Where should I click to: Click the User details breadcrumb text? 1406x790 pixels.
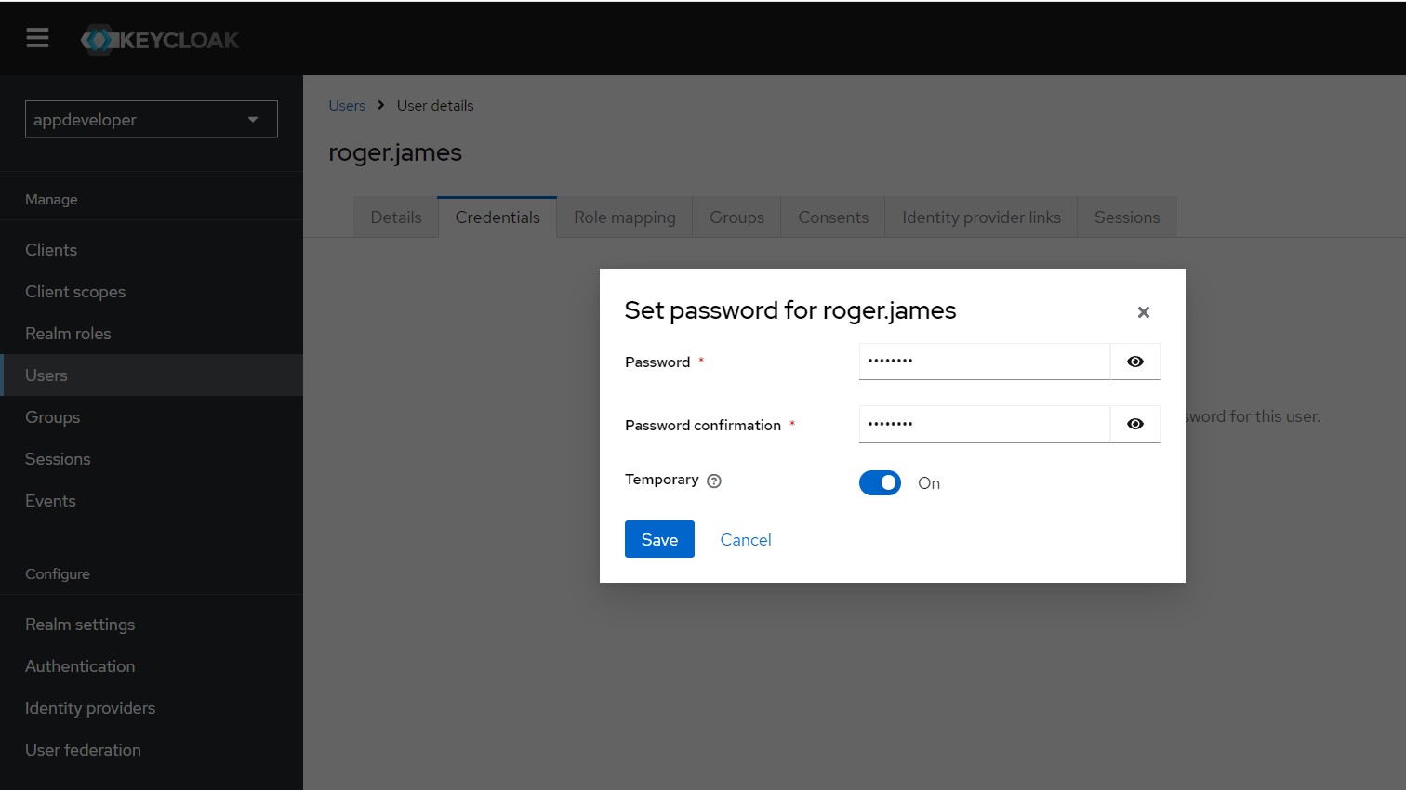point(435,106)
